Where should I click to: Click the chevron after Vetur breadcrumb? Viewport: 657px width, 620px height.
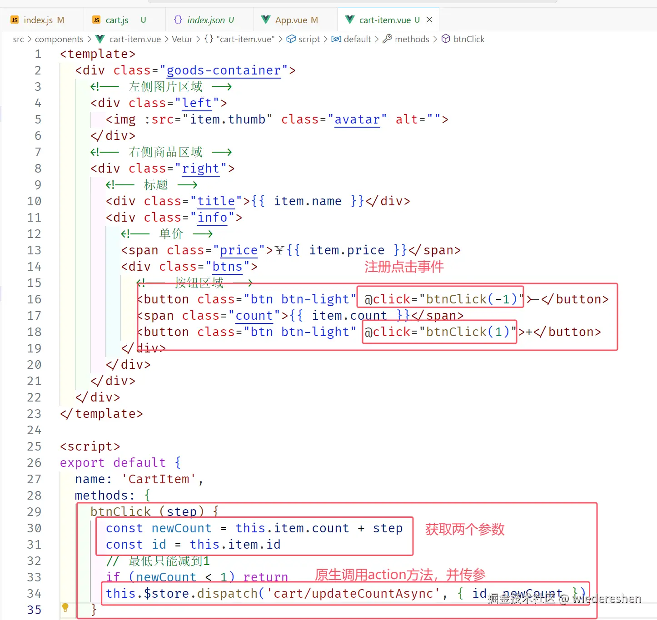pos(198,39)
